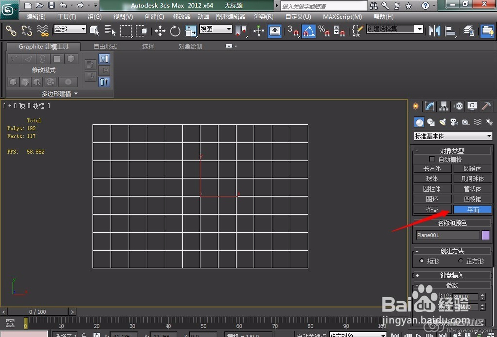
Task: Step the time slider forward with right arrow
Action: 72,312
